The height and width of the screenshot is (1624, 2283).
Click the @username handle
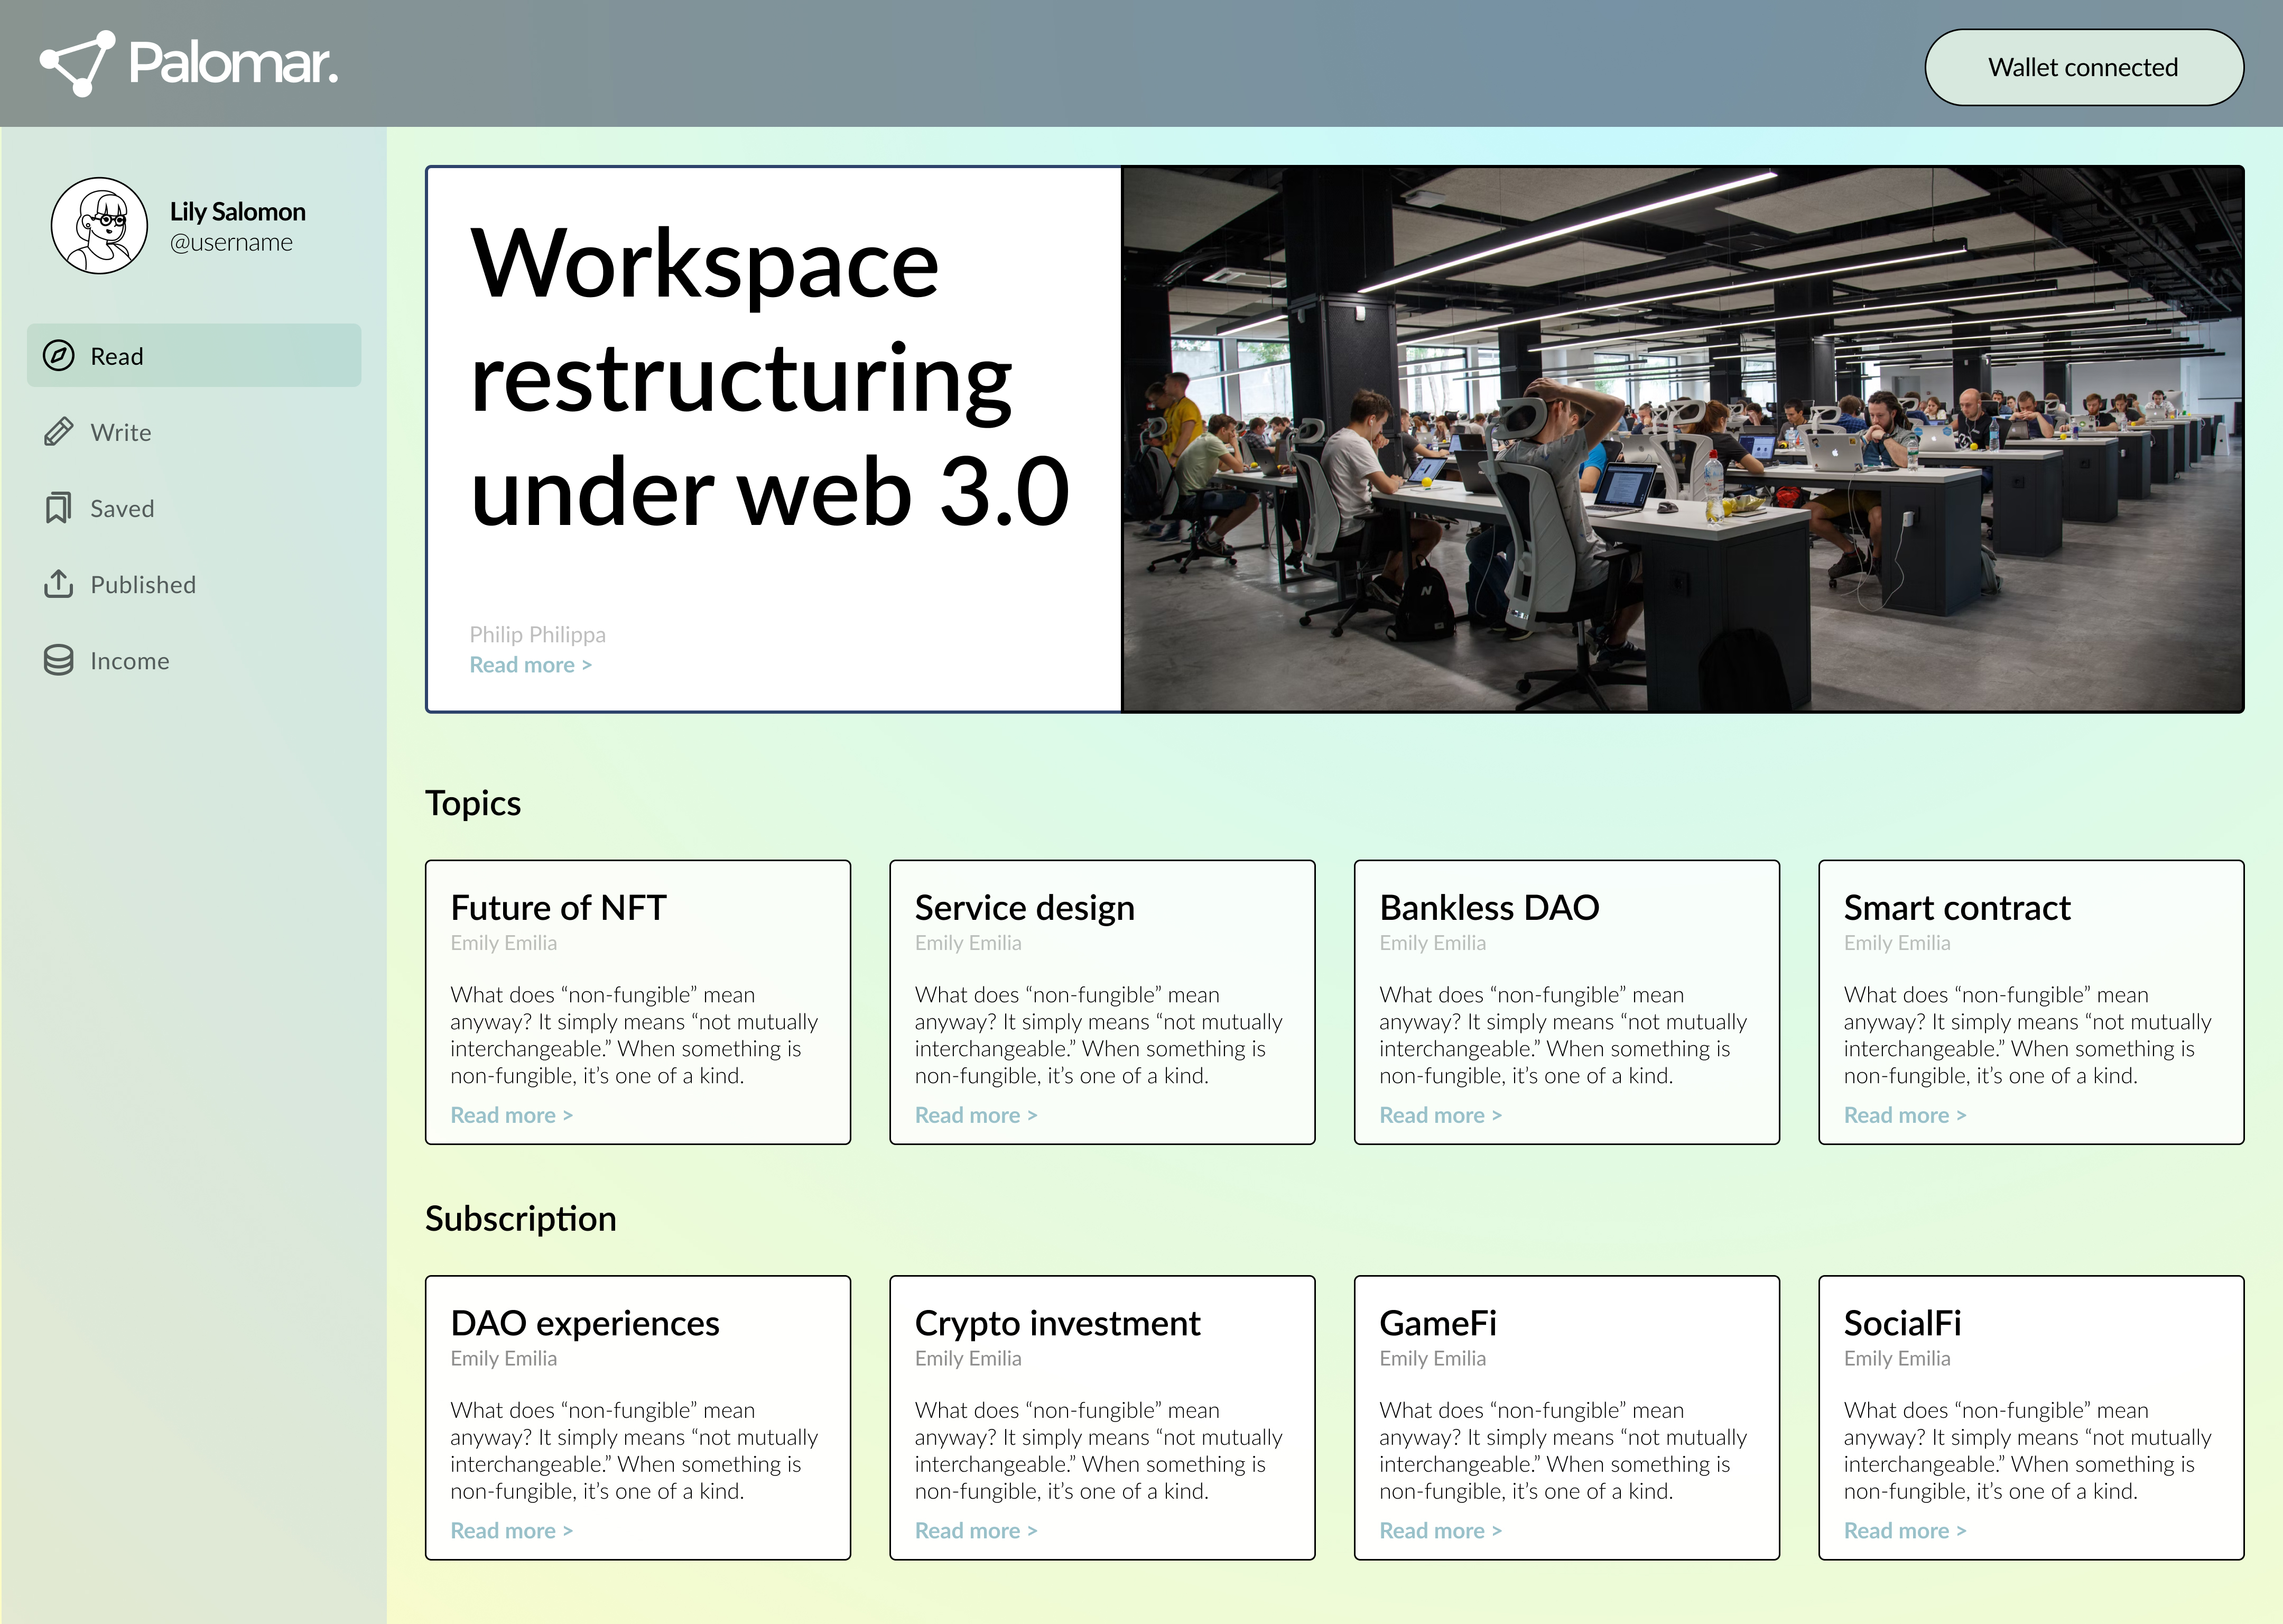pos(231,243)
